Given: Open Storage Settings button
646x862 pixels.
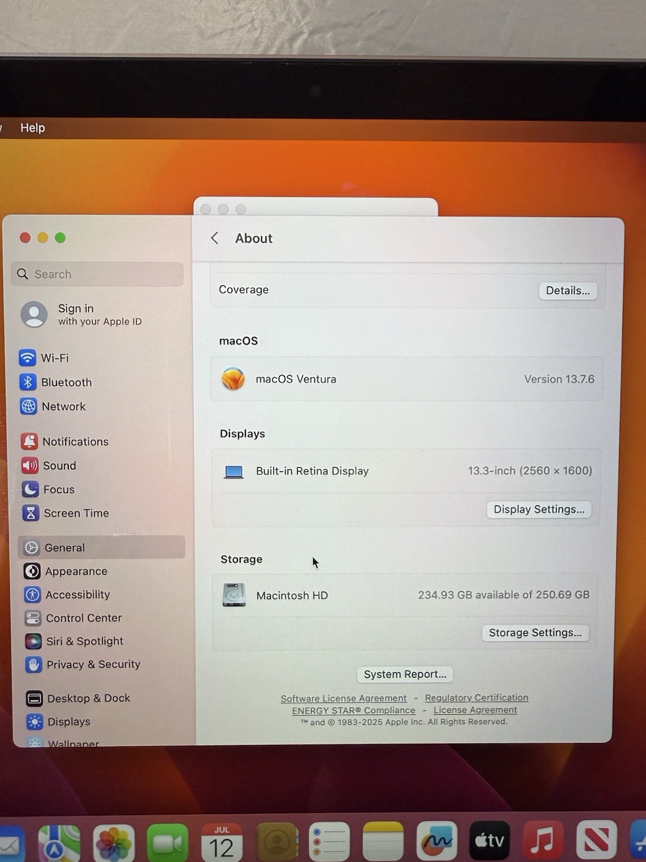Looking at the screenshot, I should [535, 633].
